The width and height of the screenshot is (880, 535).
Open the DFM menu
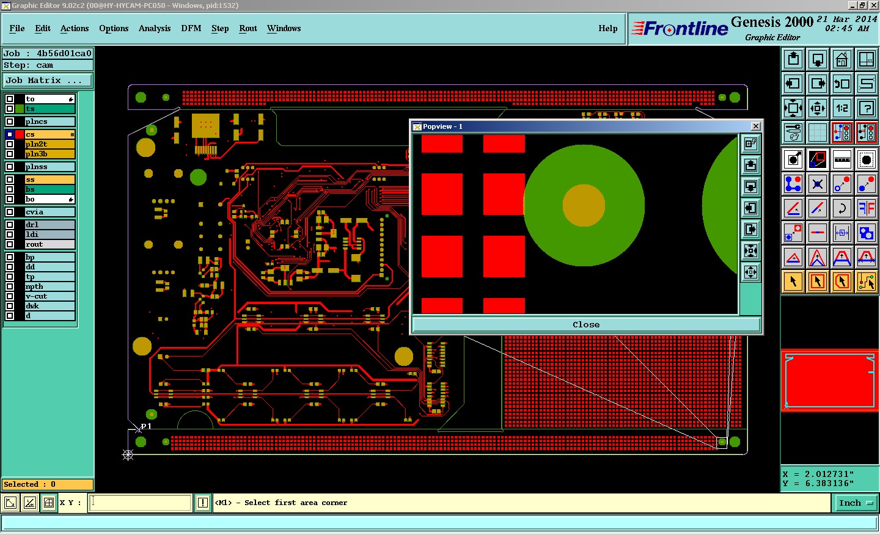pyautogui.click(x=191, y=29)
